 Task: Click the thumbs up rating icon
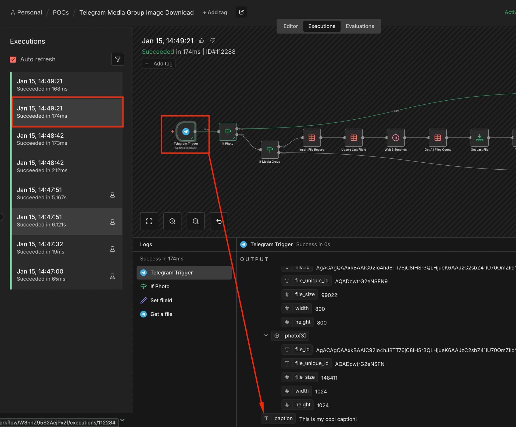click(201, 41)
